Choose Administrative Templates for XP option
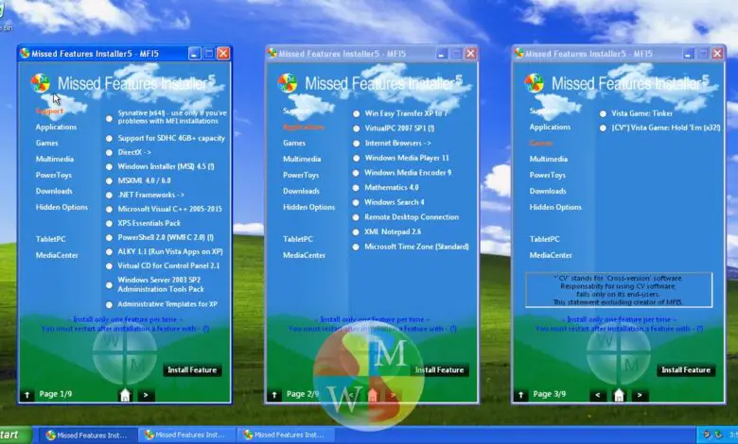Screen dimensions: 738x444 point(109,305)
